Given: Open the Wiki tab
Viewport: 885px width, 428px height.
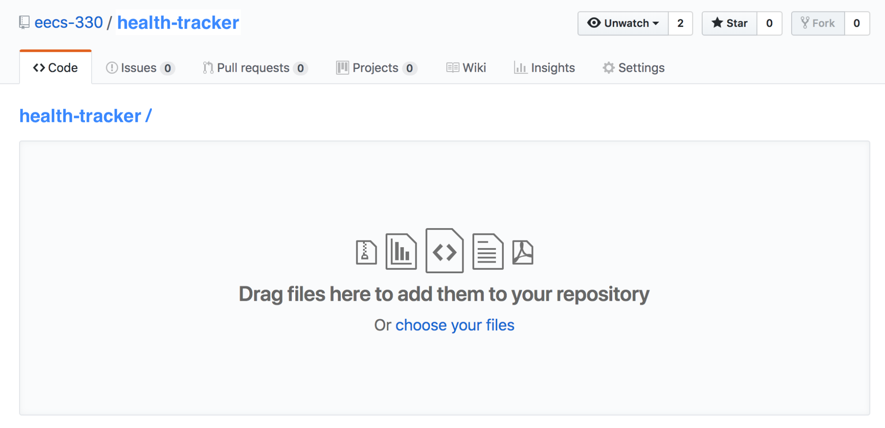Looking at the screenshot, I should [x=466, y=68].
